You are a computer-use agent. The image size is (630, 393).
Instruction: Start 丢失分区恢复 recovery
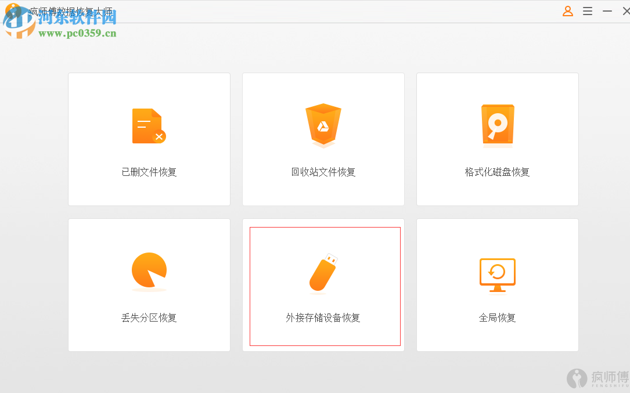click(x=149, y=285)
